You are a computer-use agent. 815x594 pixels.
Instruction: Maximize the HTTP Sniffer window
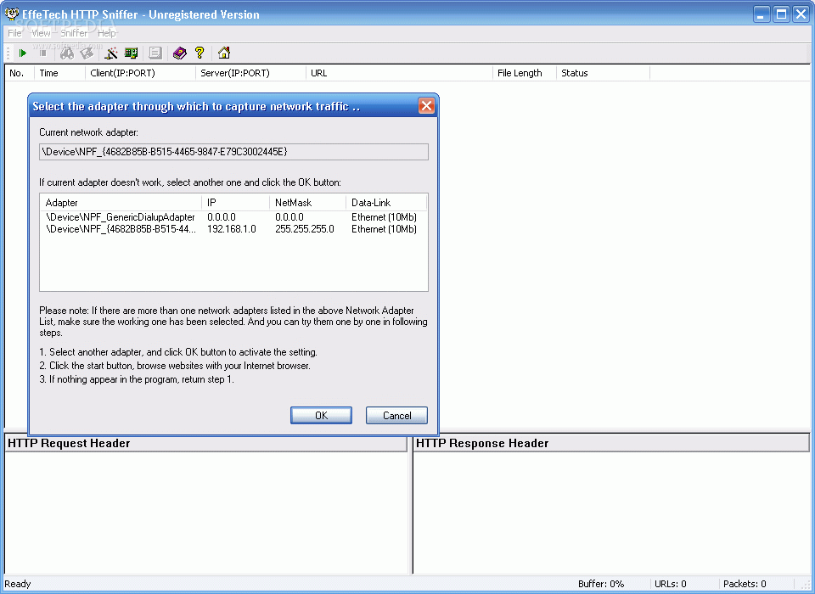pyautogui.click(x=781, y=14)
